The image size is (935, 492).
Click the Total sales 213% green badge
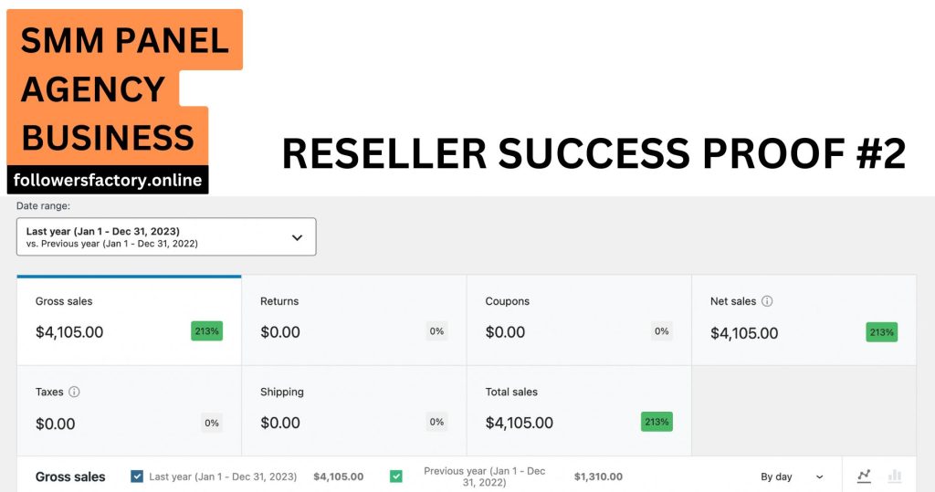[x=657, y=422]
